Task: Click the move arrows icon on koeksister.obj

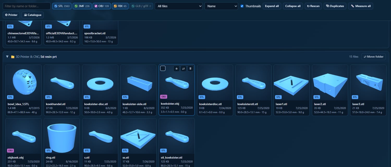Action: [x=184, y=69]
